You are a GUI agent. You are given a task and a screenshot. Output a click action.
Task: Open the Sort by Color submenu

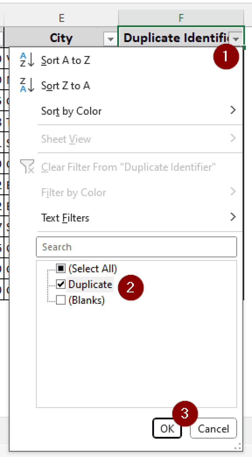coord(71,111)
